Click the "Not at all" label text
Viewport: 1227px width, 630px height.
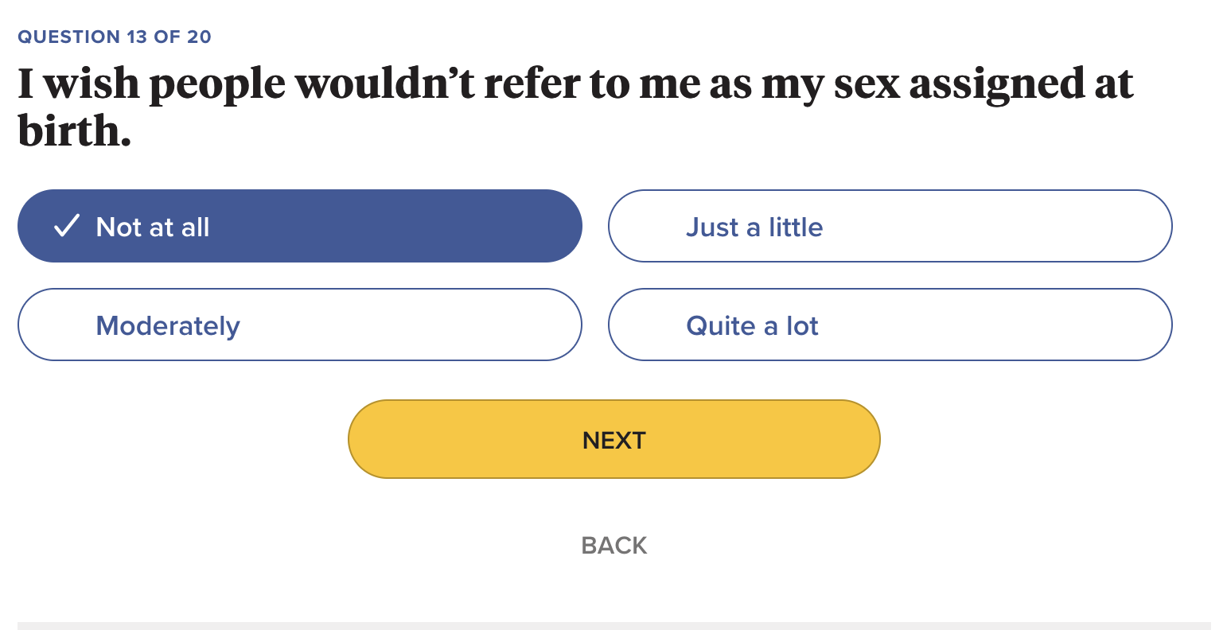coord(153,227)
